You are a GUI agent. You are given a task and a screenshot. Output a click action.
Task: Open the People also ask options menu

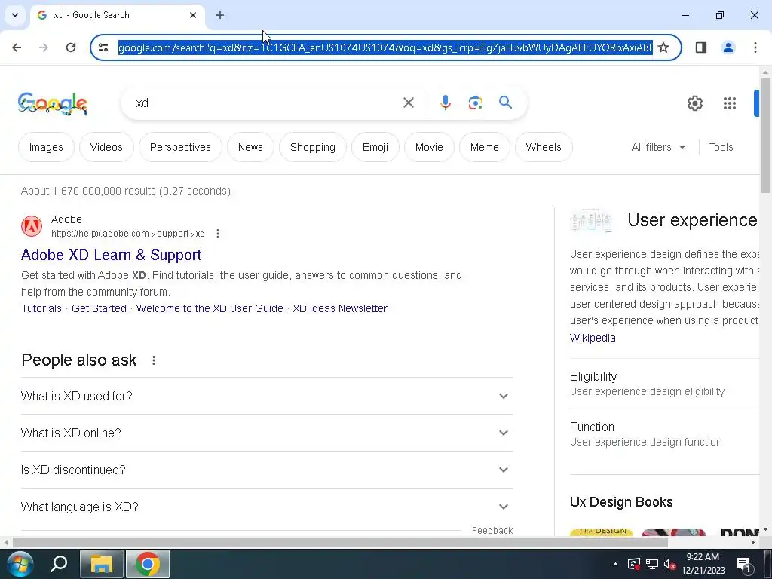(154, 360)
